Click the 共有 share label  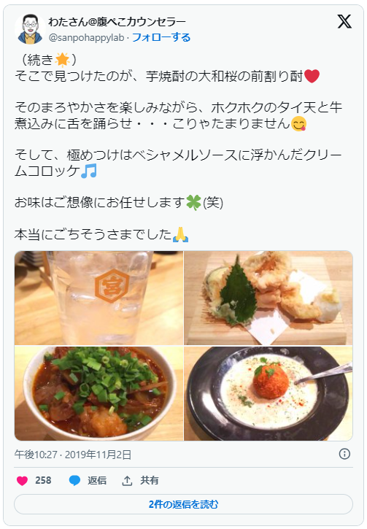(150, 480)
